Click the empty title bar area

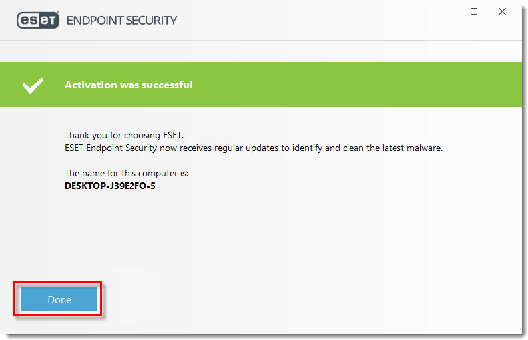coord(303,20)
